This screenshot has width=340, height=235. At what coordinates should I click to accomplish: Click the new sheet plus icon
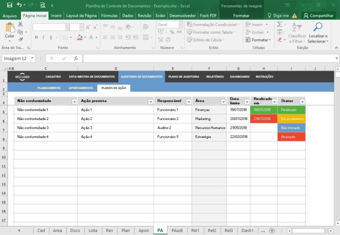pyautogui.click(x=272, y=231)
